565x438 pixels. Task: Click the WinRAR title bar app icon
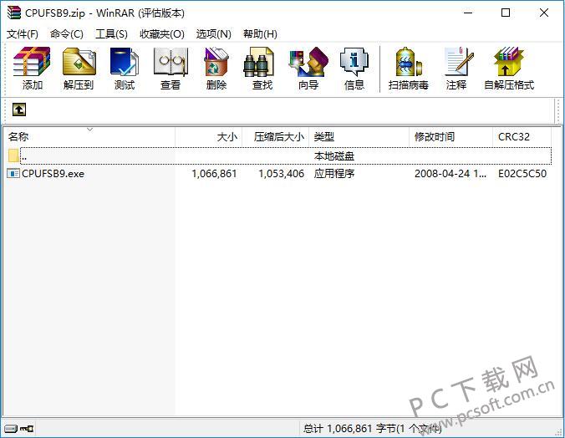pos(14,13)
